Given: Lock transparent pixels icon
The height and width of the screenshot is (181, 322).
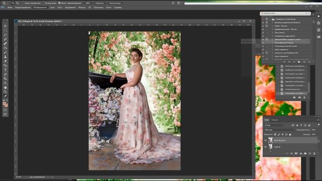Looking at the screenshot, I should pyautogui.click(x=275, y=135).
